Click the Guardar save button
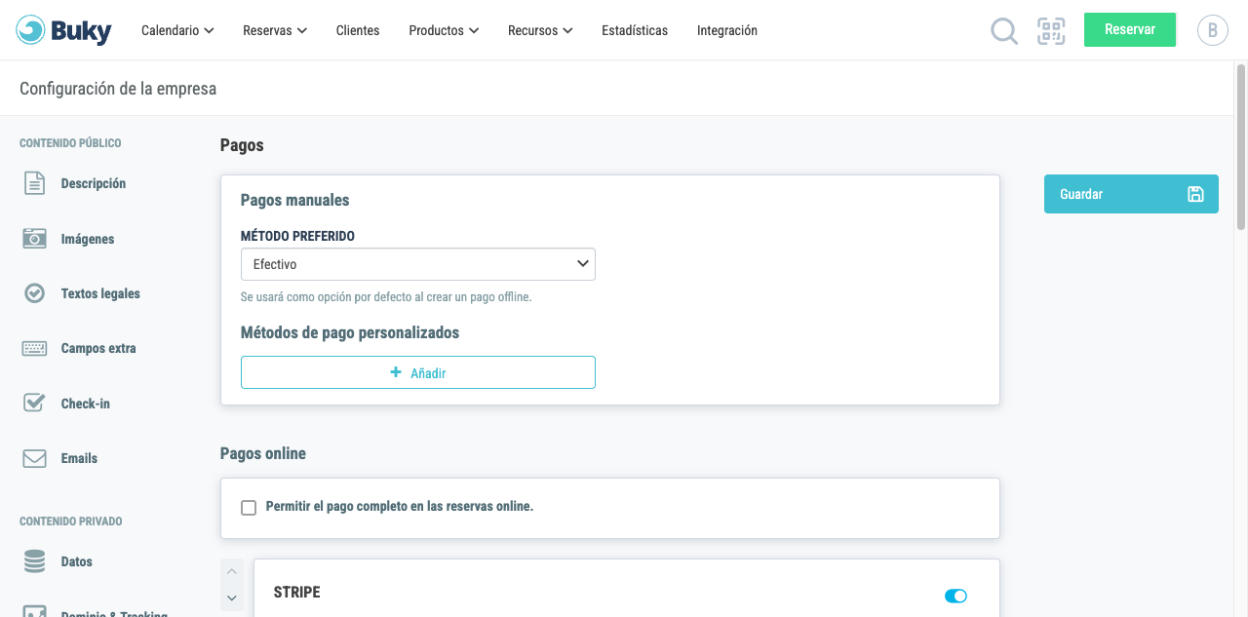 tap(1131, 194)
